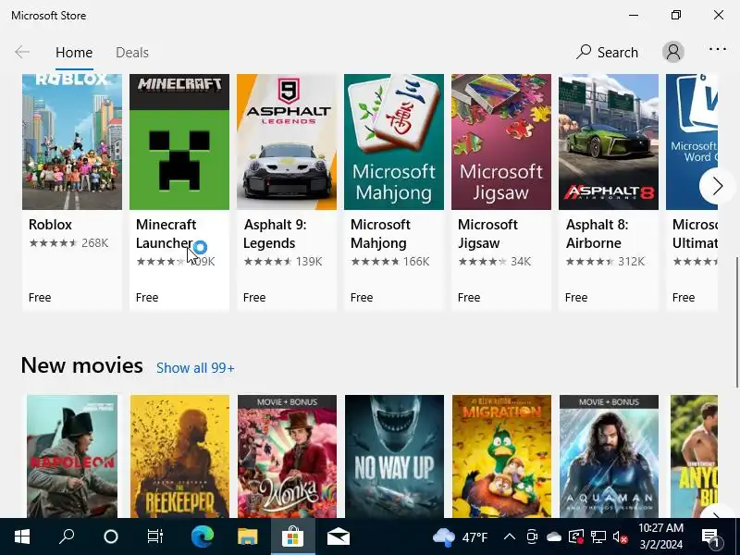Open the network status tray icon
The image size is (740, 555).
click(x=598, y=537)
